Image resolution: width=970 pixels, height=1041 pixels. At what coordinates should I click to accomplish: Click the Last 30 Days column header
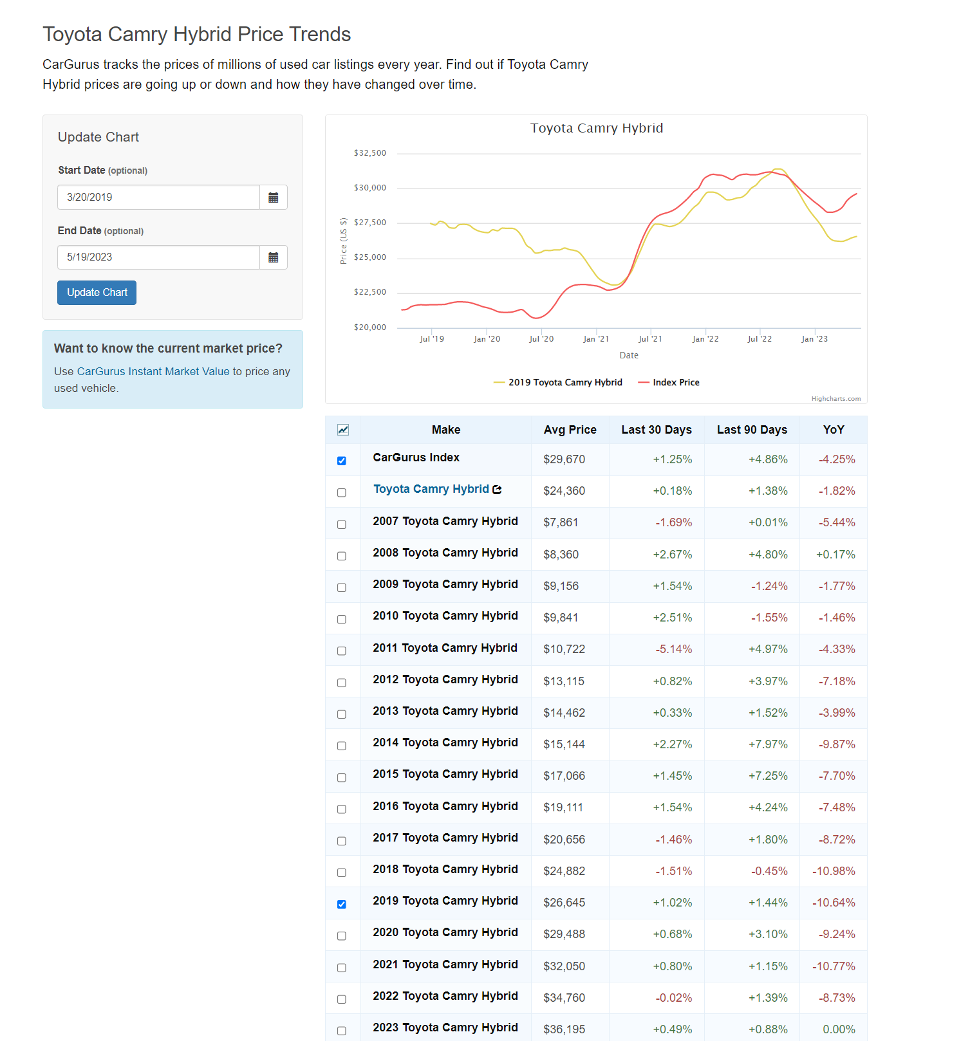click(x=657, y=430)
